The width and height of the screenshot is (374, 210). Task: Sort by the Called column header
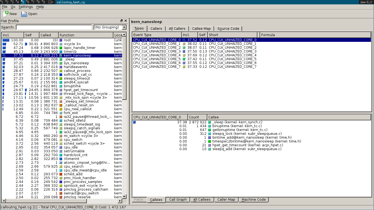46,35
